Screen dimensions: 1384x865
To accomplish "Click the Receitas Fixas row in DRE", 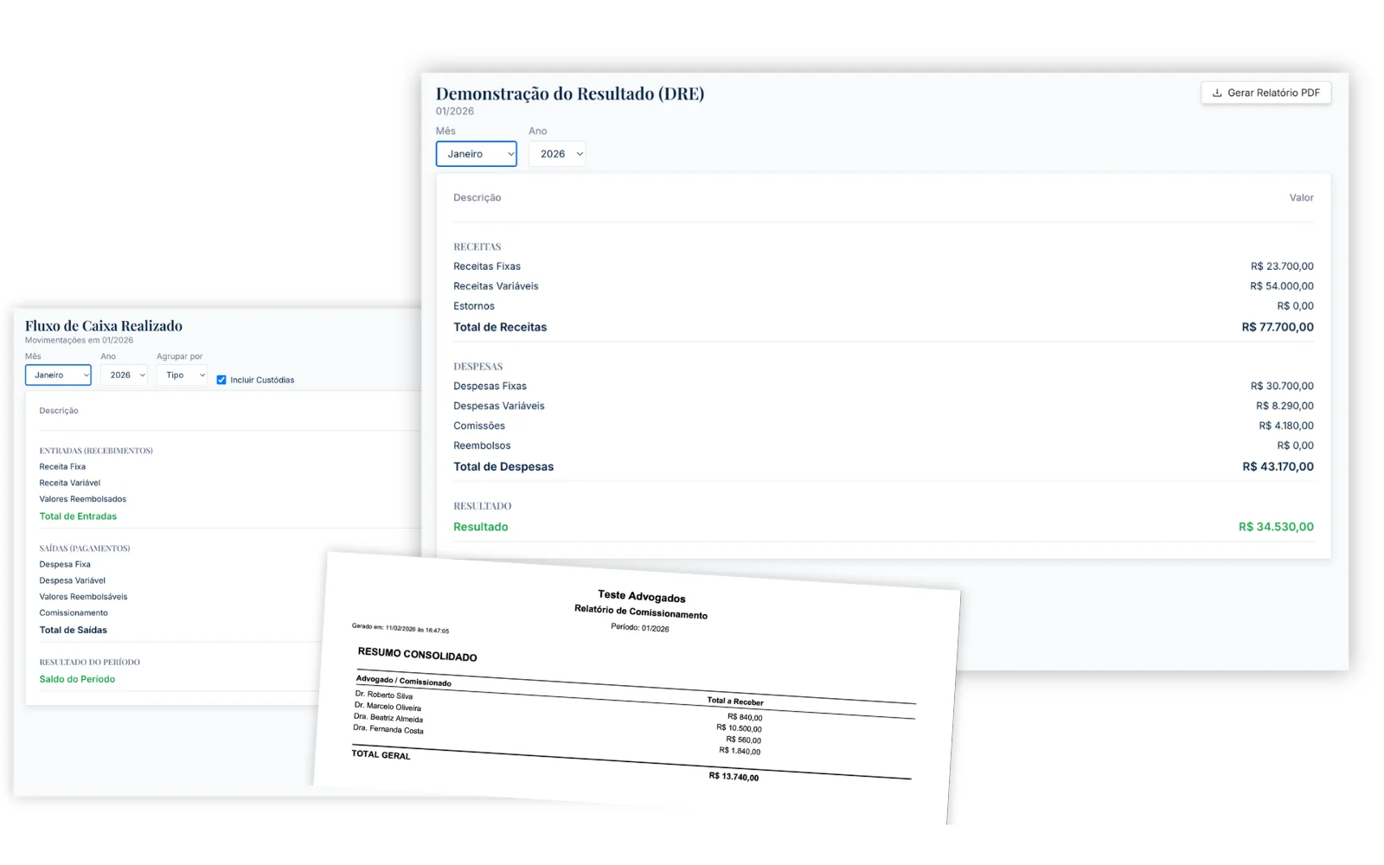I will point(883,266).
